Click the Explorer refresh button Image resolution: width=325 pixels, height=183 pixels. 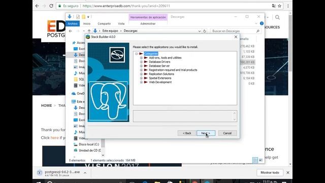(205, 31)
